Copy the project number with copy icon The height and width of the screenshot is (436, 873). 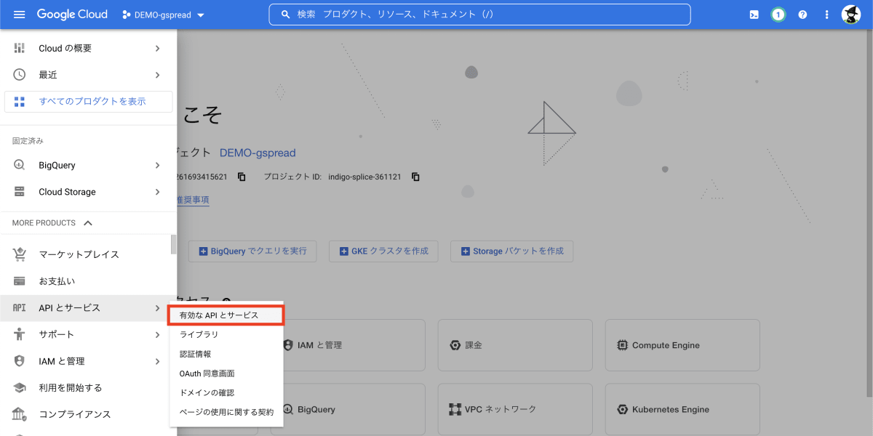coord(242,177)
